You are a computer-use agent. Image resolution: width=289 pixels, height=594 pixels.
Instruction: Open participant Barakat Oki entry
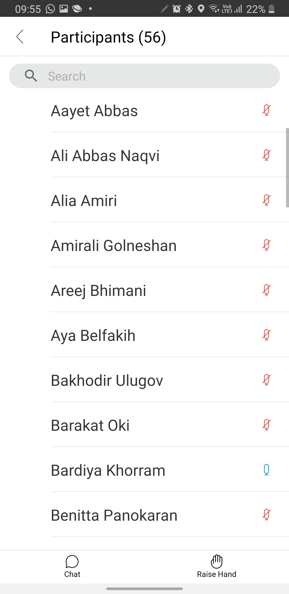(x=90, y=425)
